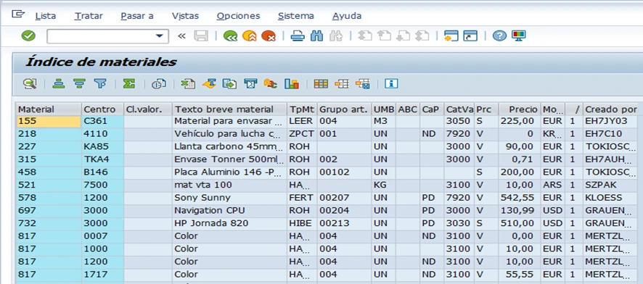Screen dimensions: 643x284
Task: Click currency cell ARS
Action: click(553, 185)
